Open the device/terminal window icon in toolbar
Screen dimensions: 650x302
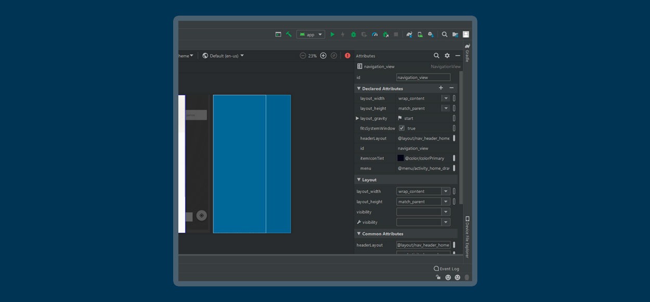pyautogui.click(x=278, y=34)
